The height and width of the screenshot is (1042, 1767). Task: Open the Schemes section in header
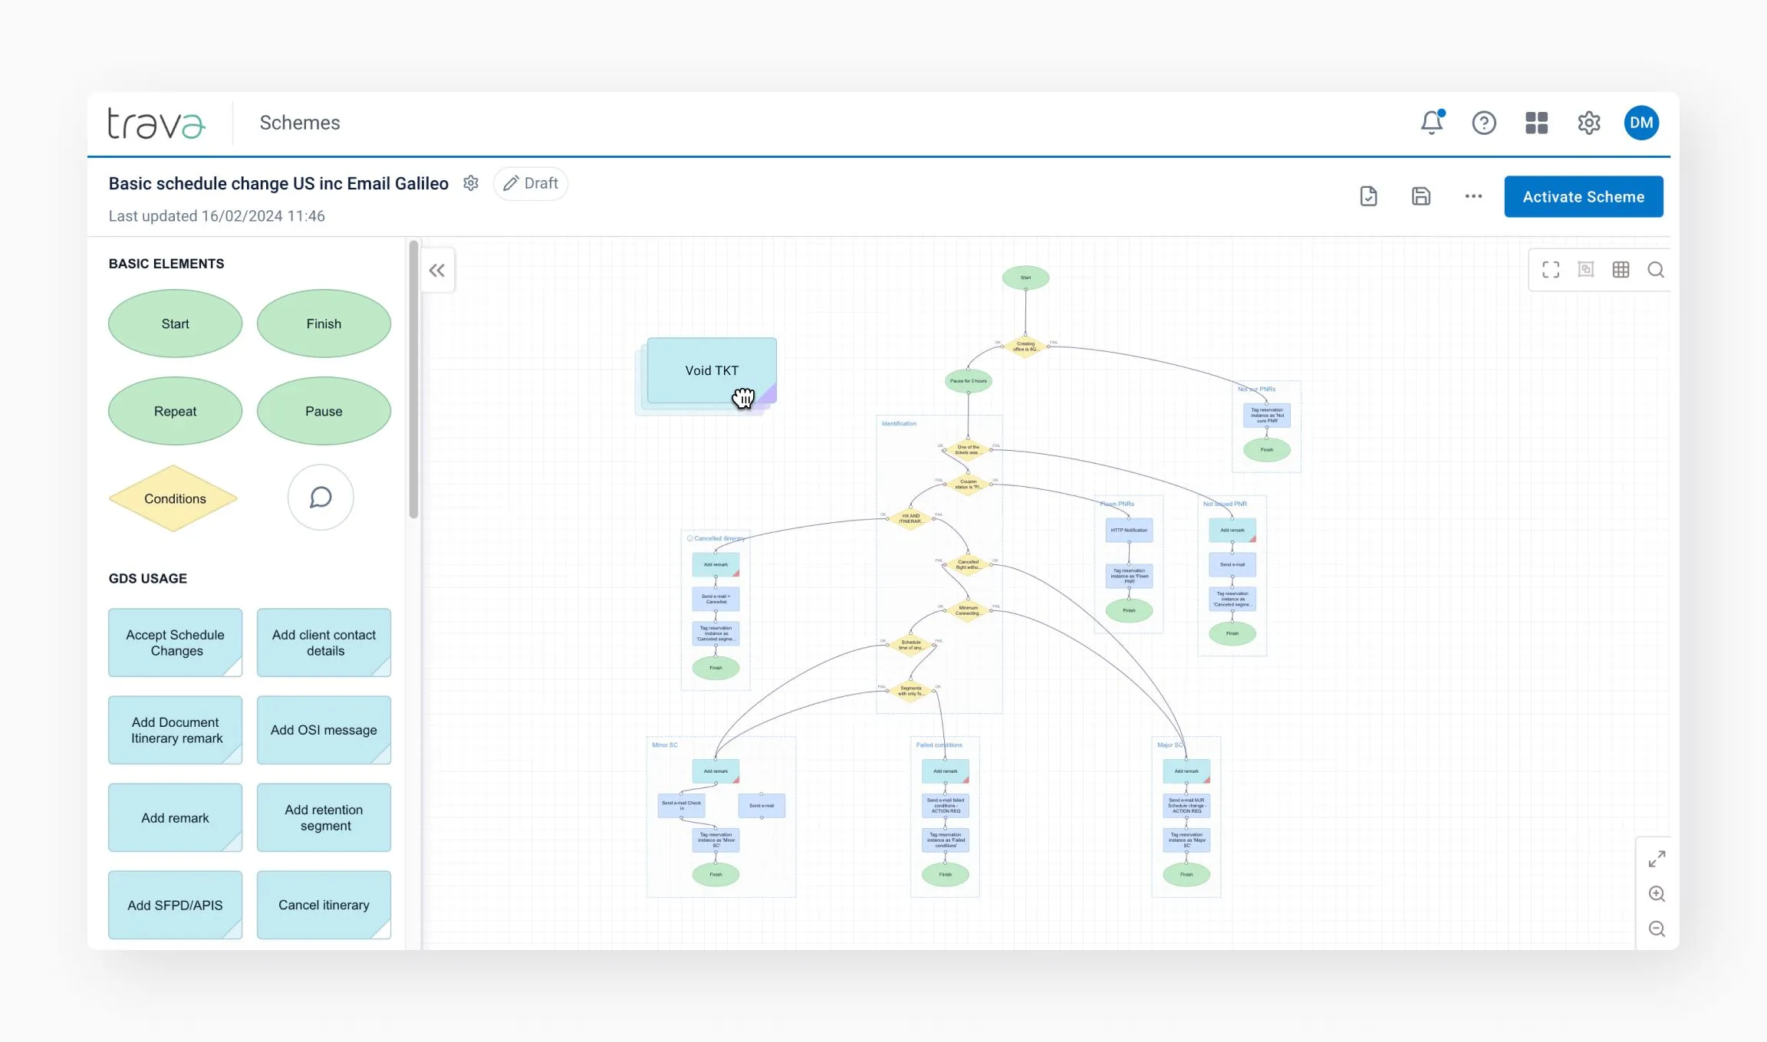(299, 123)
